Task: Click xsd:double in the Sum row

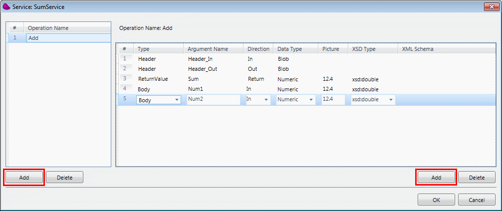Action: tap(365, 79)
